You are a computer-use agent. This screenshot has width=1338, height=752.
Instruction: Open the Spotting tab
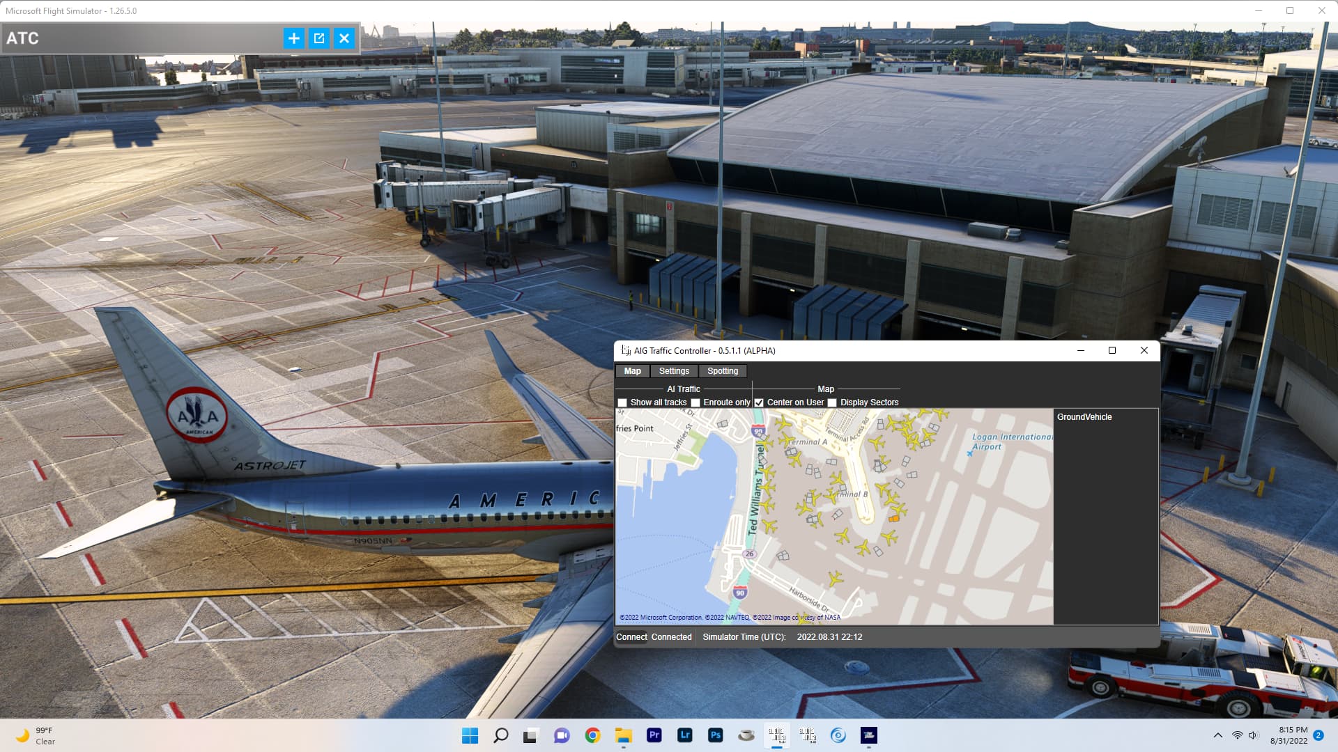723,371
